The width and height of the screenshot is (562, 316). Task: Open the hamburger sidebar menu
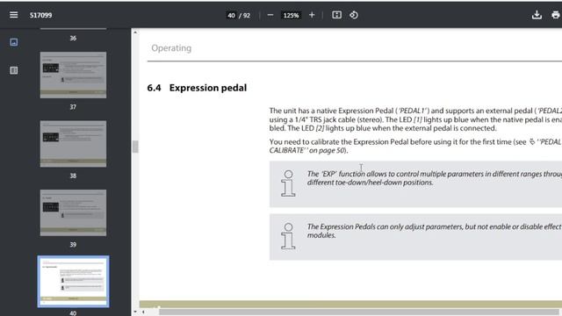14,15
